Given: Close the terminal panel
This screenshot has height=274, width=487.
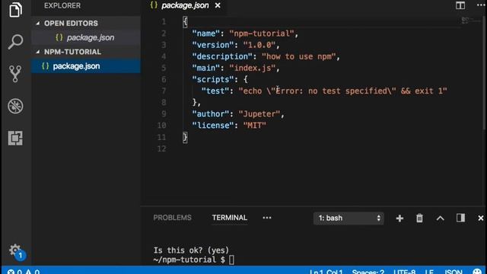Looking at the screenshot, I should (x=481, y=218).
